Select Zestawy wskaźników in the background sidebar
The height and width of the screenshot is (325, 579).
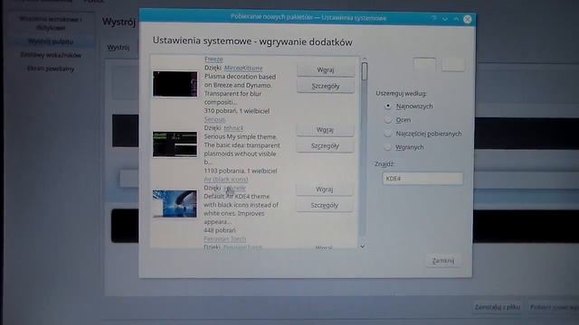pos(51,55)
